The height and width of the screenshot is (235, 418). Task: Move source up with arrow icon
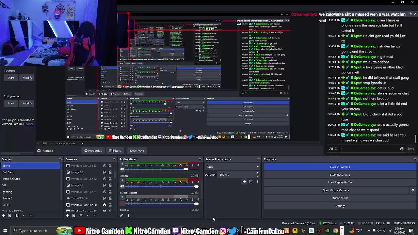coord(88,215)
